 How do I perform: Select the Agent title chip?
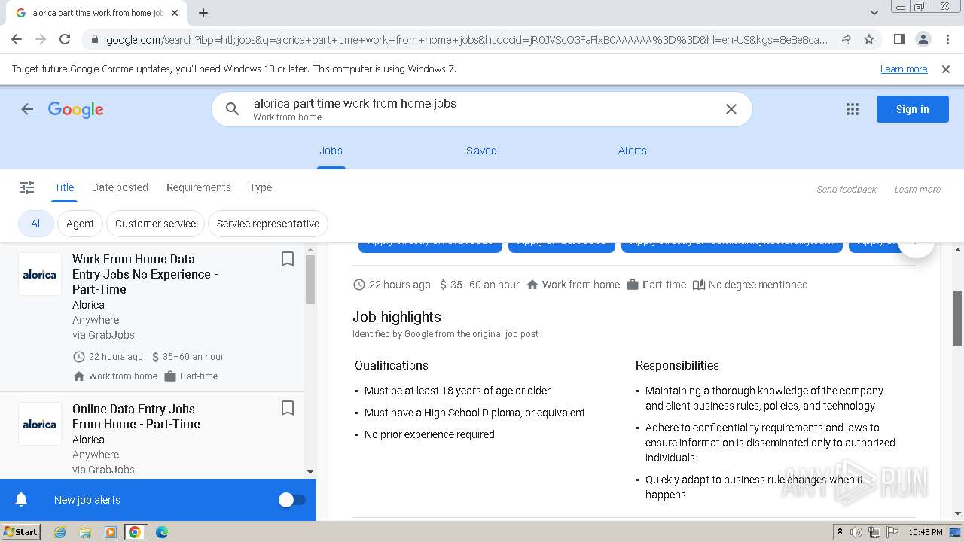coord(80,224)
